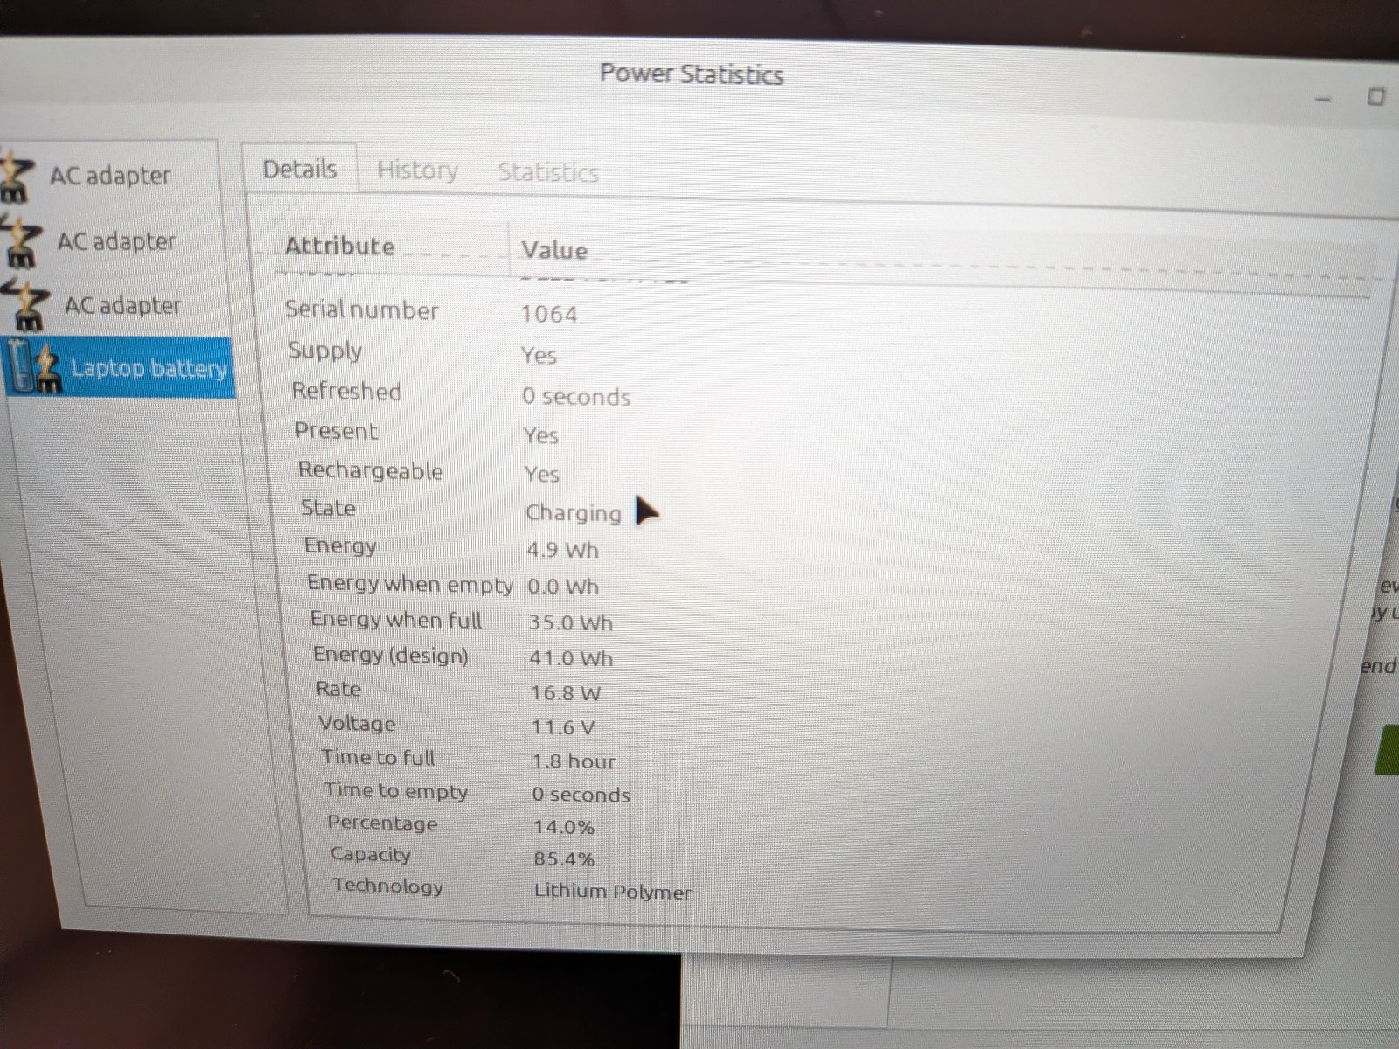1399x1049 pixels.
Task: Select the Rate attribute label
Action: point(338,689)
